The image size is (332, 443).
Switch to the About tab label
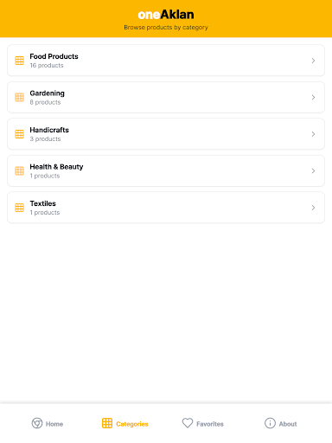(x=288, y=424)
